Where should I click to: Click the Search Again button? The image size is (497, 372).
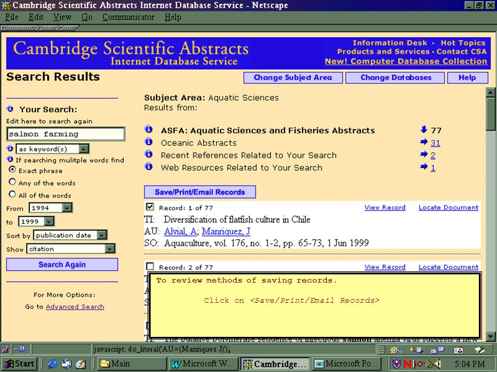[62, 265]
